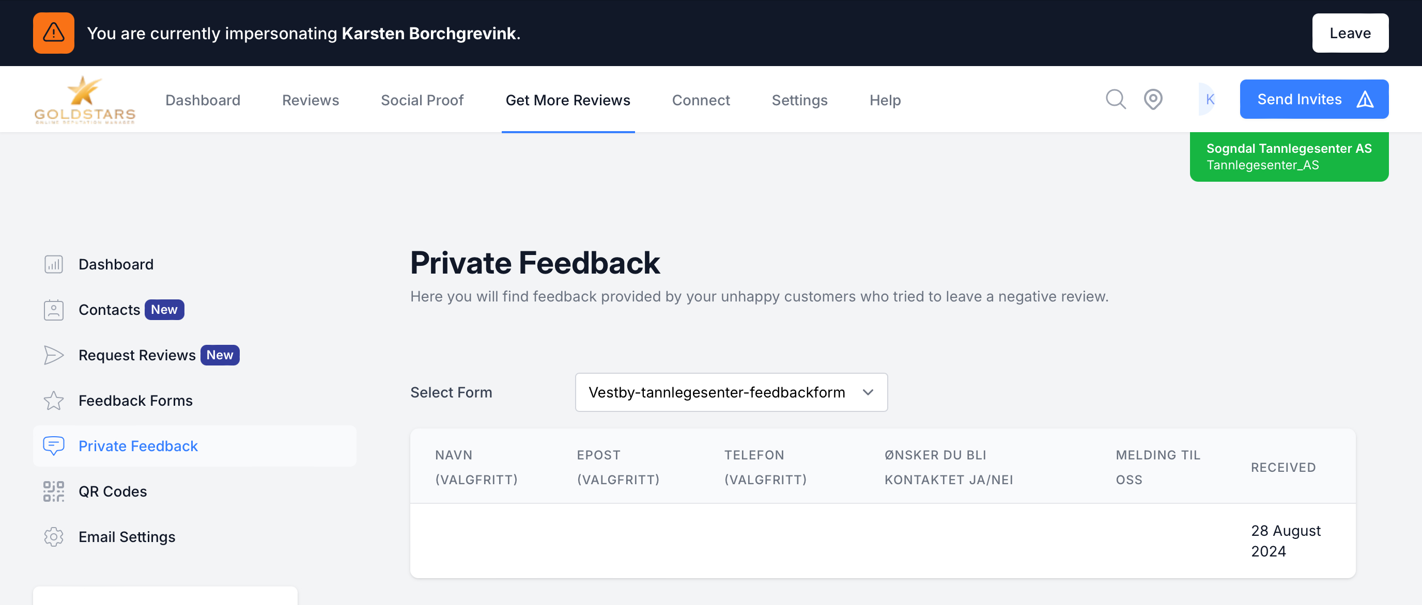
Task: Go to the Settings menu item
Action: click(799, 100)
